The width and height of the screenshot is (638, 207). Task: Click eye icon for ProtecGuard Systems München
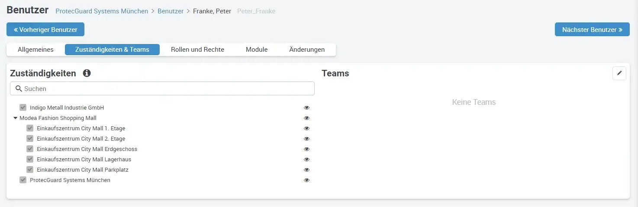[x=307, y=180]
